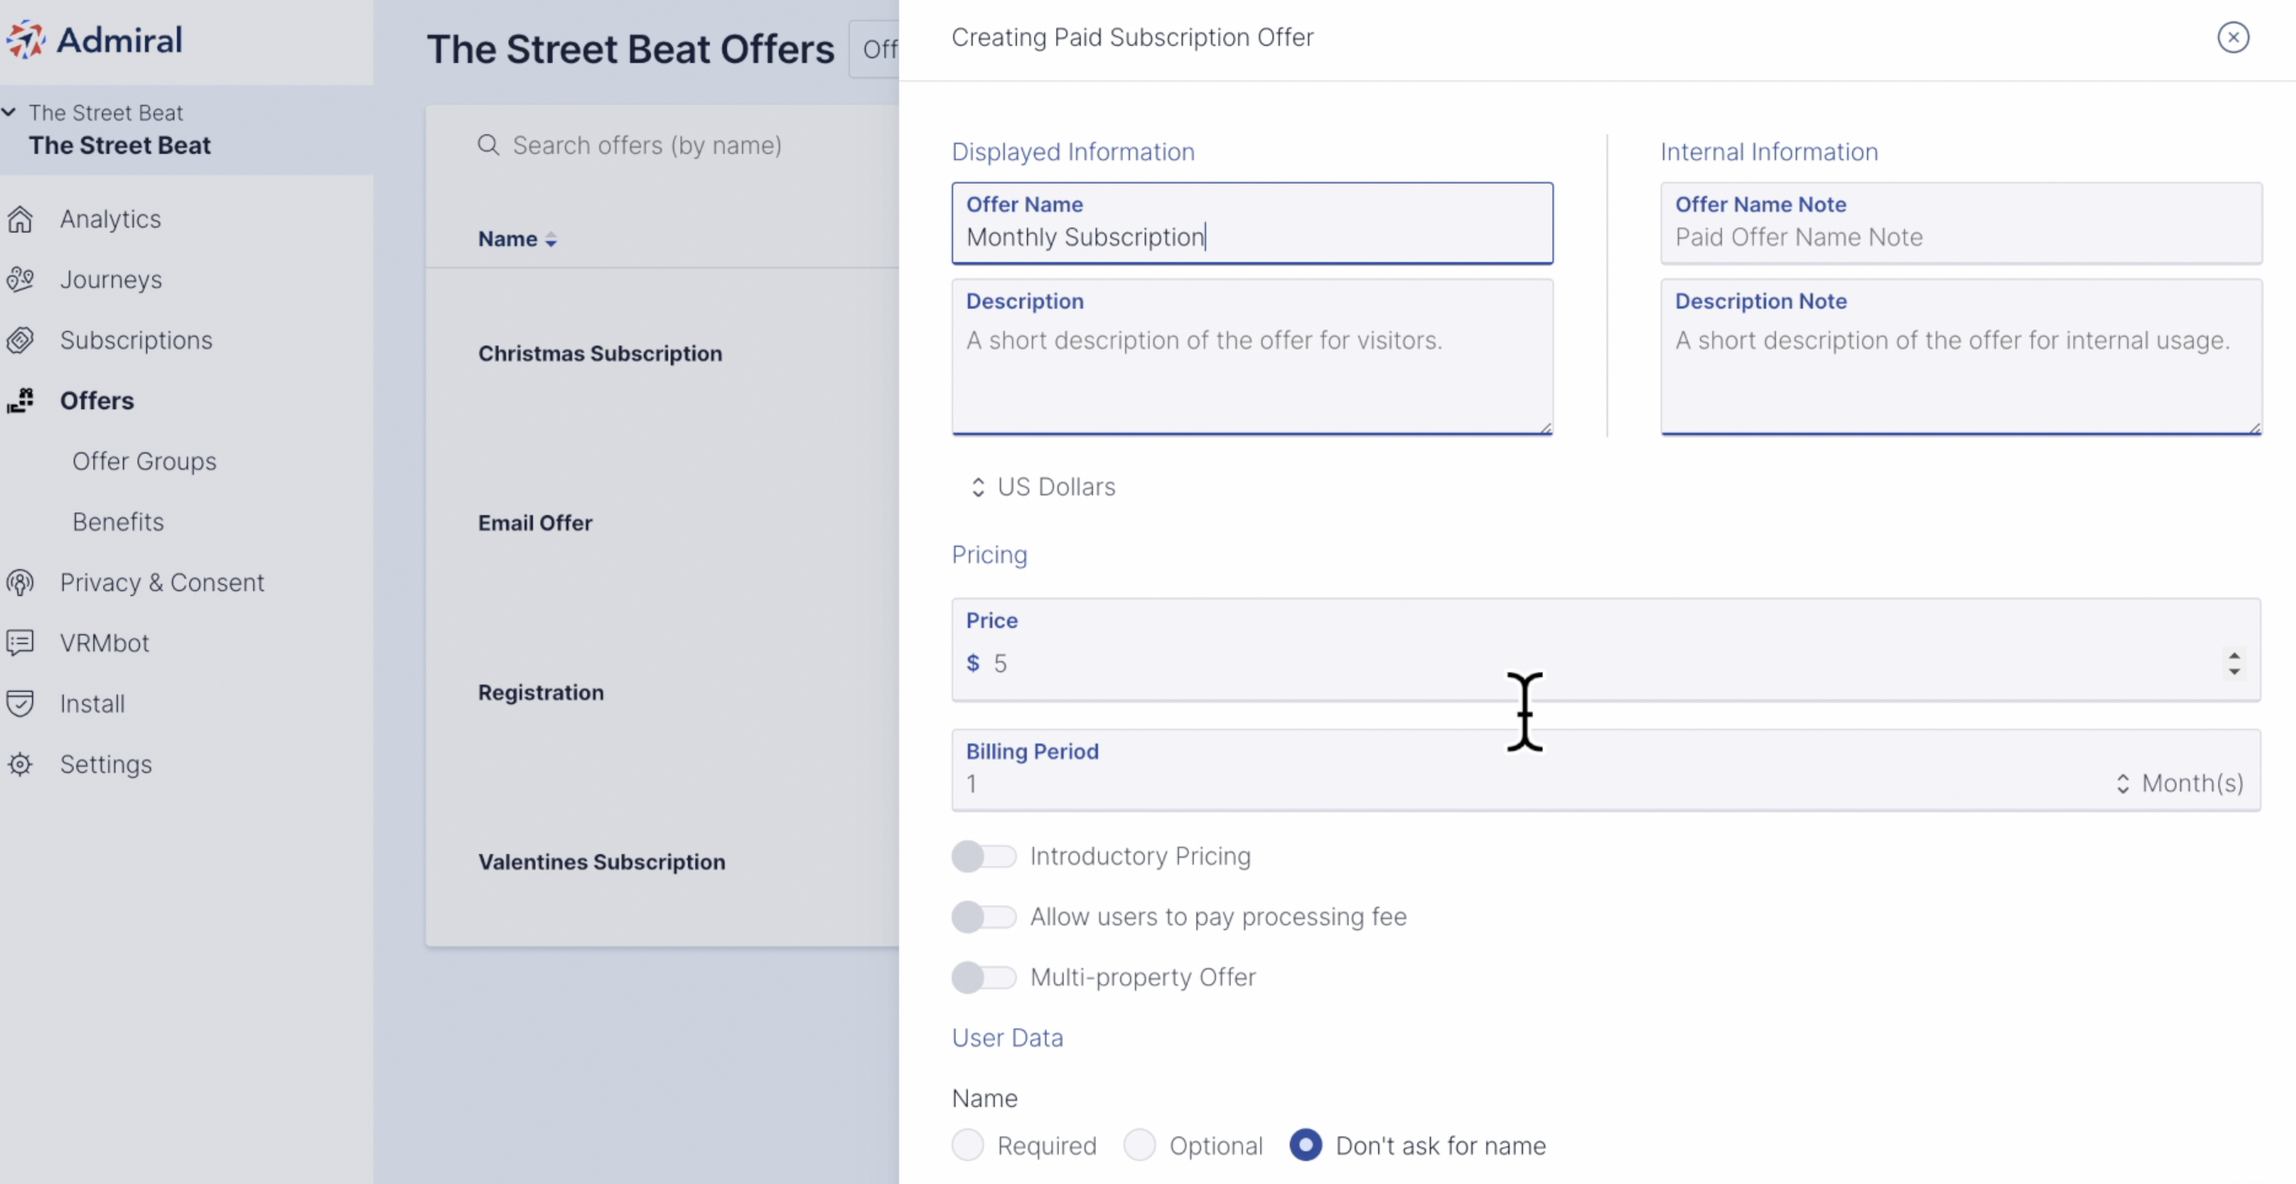Screen dimensions: 2296x1184
Task: Select the Required name radio button
Action: pyautogui.click(x=968, y=1145)
